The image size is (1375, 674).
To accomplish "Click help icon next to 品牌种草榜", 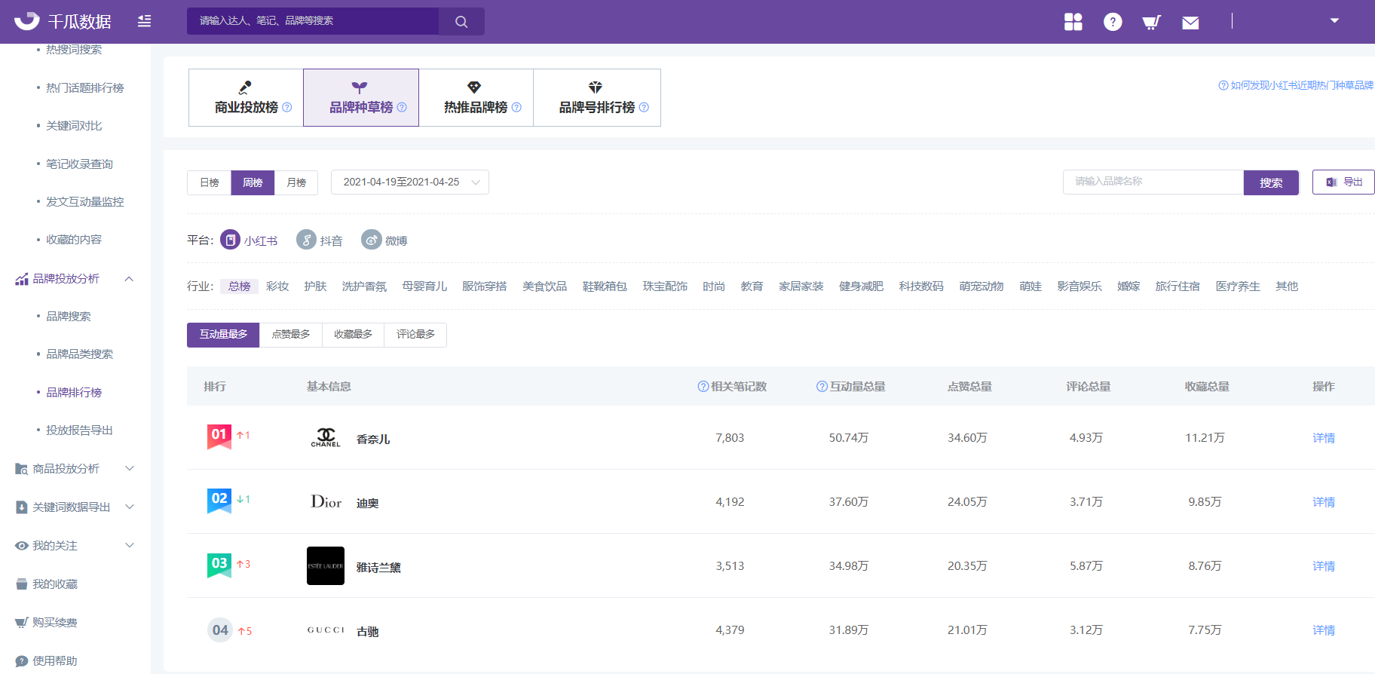I will tap(402, 107).
